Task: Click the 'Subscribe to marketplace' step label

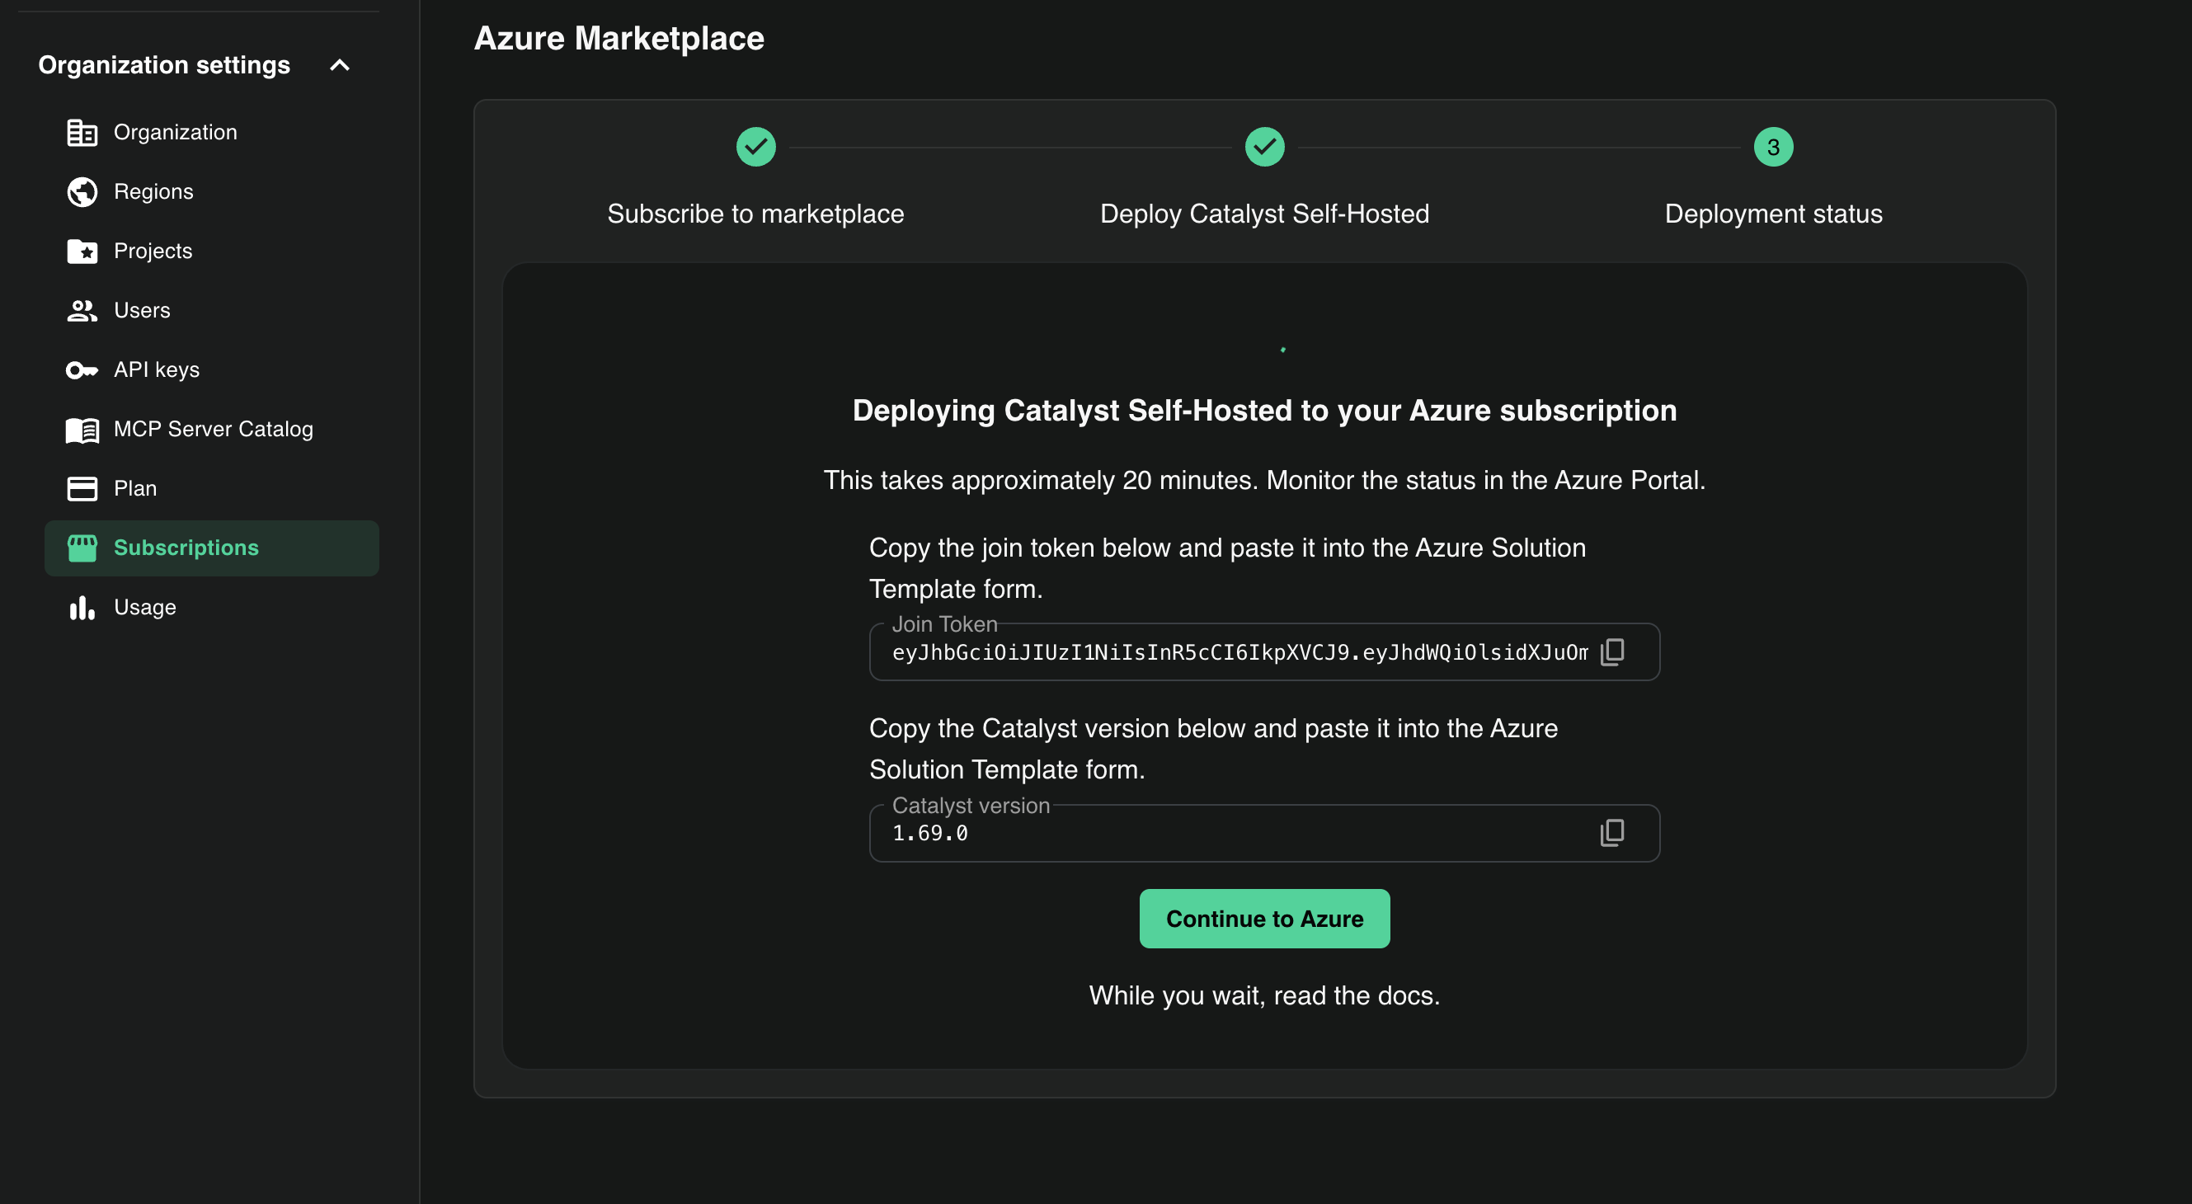Action: 755,214
